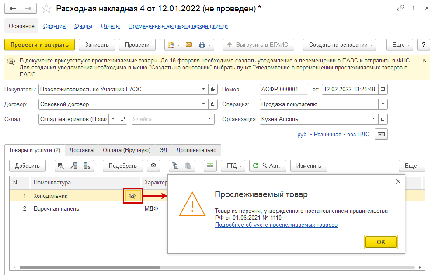The height and width of the screenshot is (277, 435).
Task: Open the ГТД dropdown button
Action: click(x=233, y=166)
